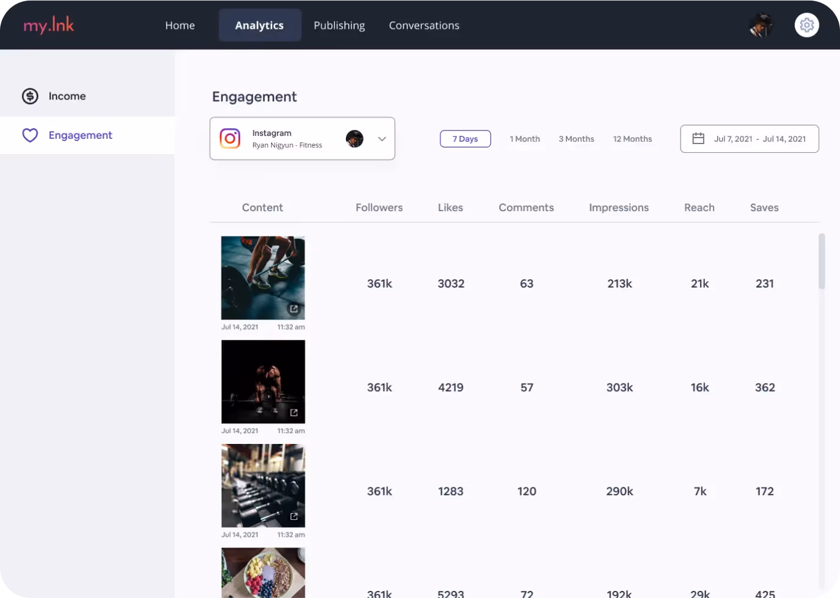The width and height of the screenshot is (840, 598).
Task: Click the Saves column header
Action: pos(765,208)
